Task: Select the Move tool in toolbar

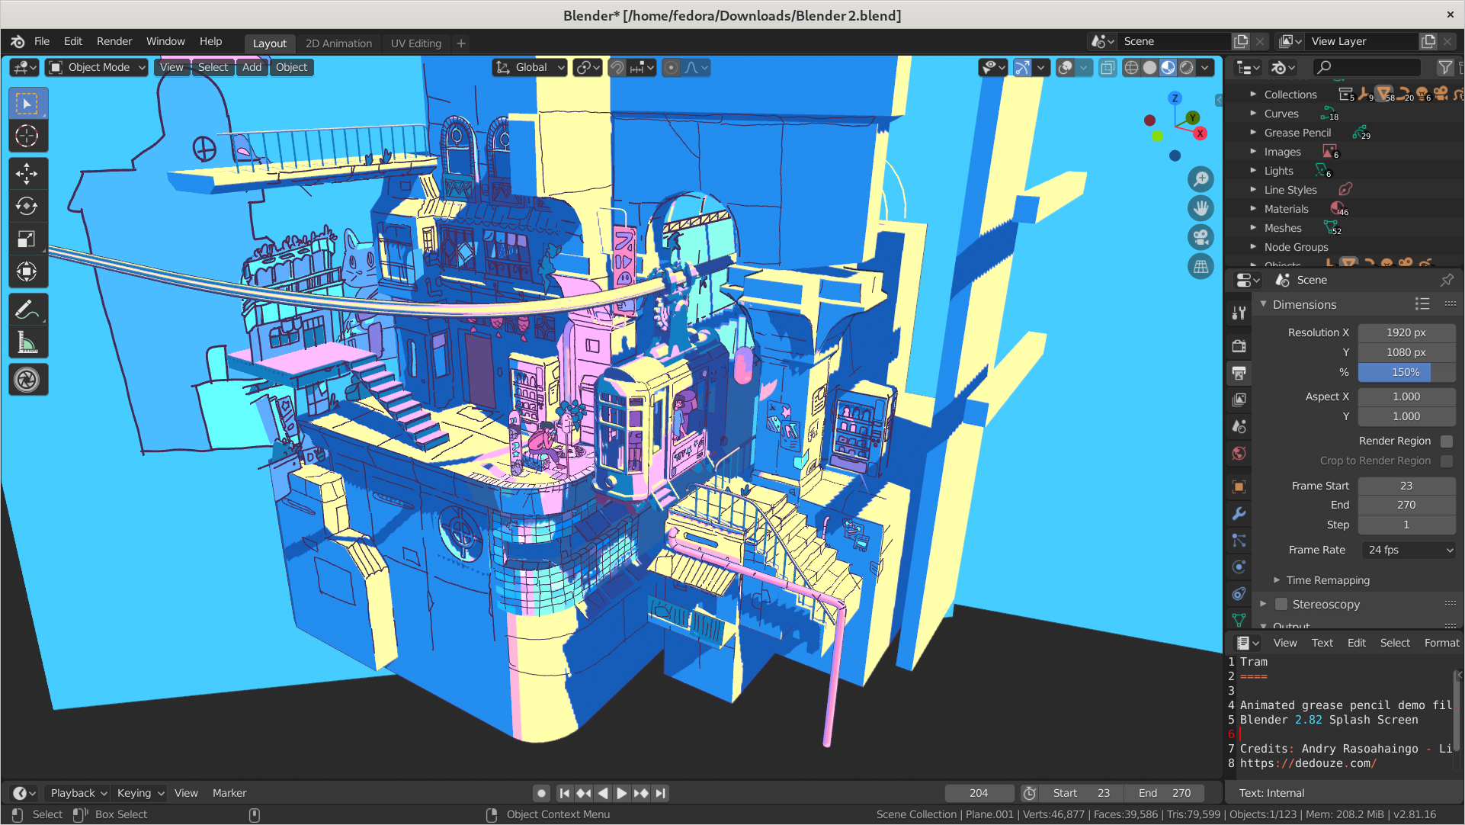Action: [27, 174]
